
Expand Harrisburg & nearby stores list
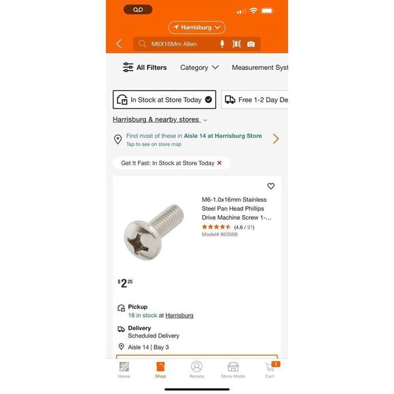160,120
